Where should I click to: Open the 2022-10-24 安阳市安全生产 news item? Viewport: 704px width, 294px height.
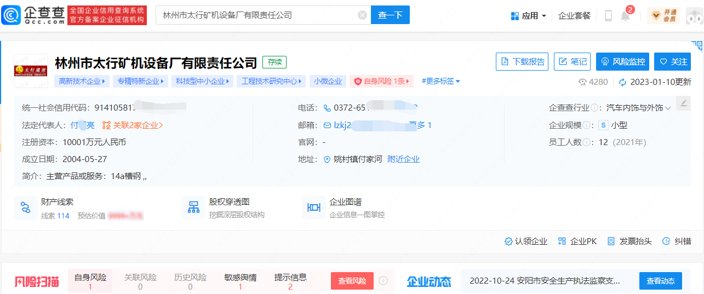(545, 281)
